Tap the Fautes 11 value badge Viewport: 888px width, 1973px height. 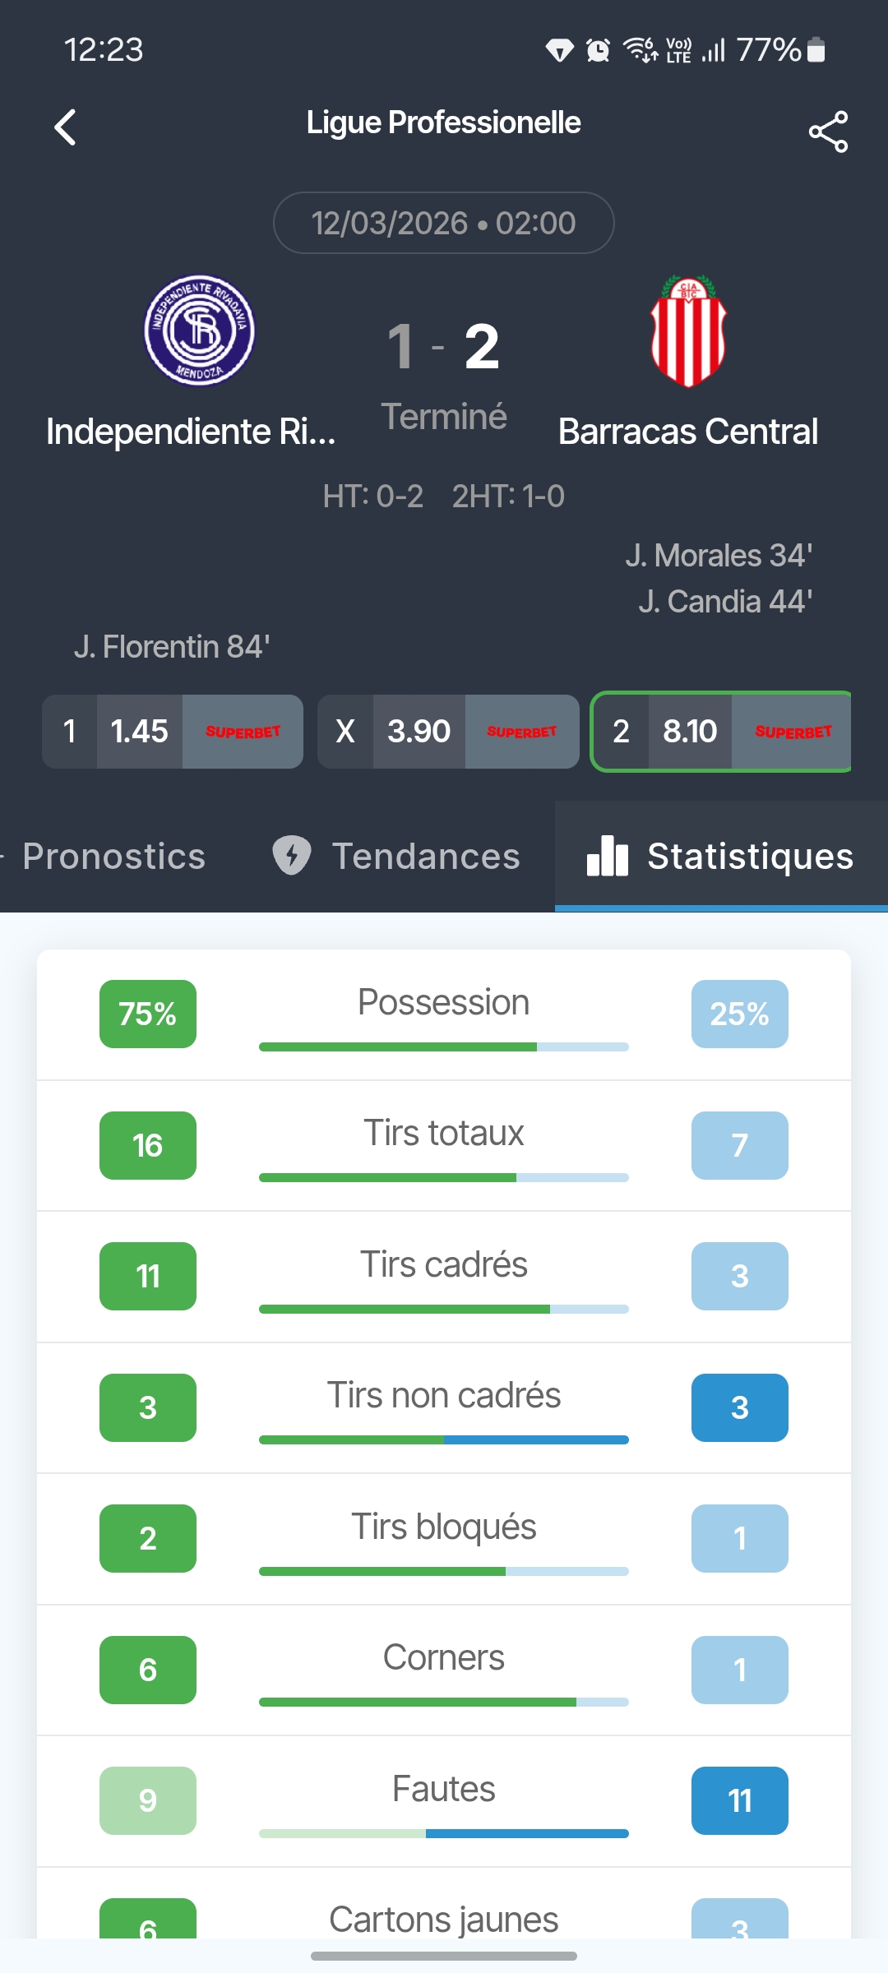pos(740,1800)
